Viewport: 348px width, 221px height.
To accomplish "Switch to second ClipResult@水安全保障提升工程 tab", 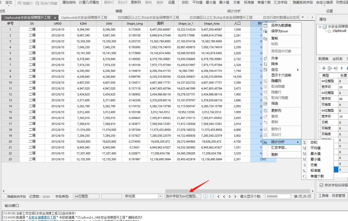I will click(x=84, y=17).
